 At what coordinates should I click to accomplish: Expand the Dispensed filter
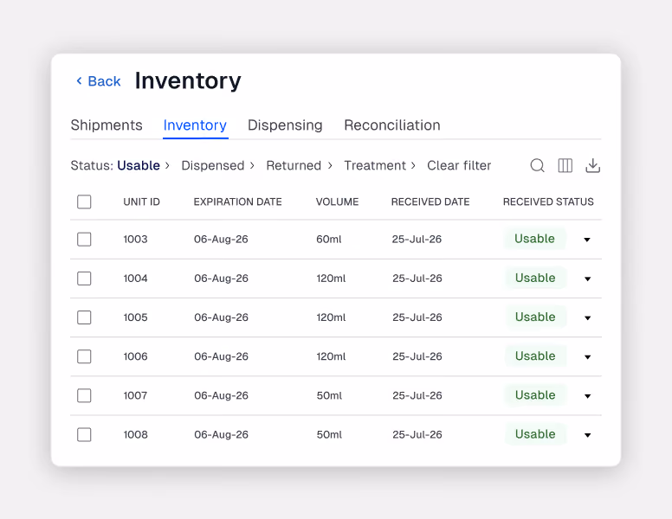pyautogui.click(x=217, y=165)
